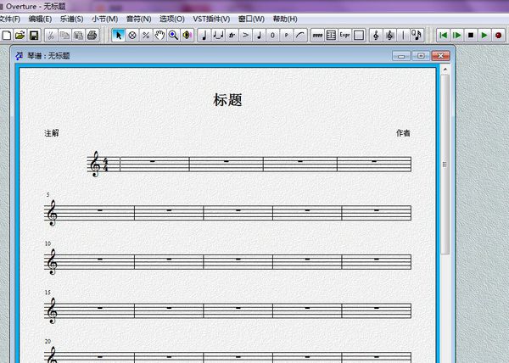The height and width of the screenshot is (363, 509).
Task: Select the eraser tool in toolbar
Action: pyautogui.click(x=132, y=35)
